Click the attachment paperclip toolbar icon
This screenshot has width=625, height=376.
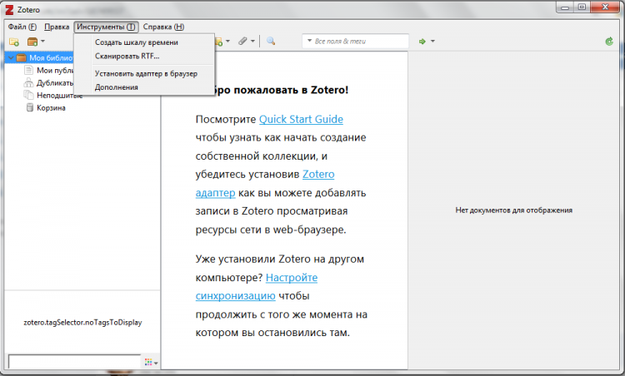pos(243,41)
